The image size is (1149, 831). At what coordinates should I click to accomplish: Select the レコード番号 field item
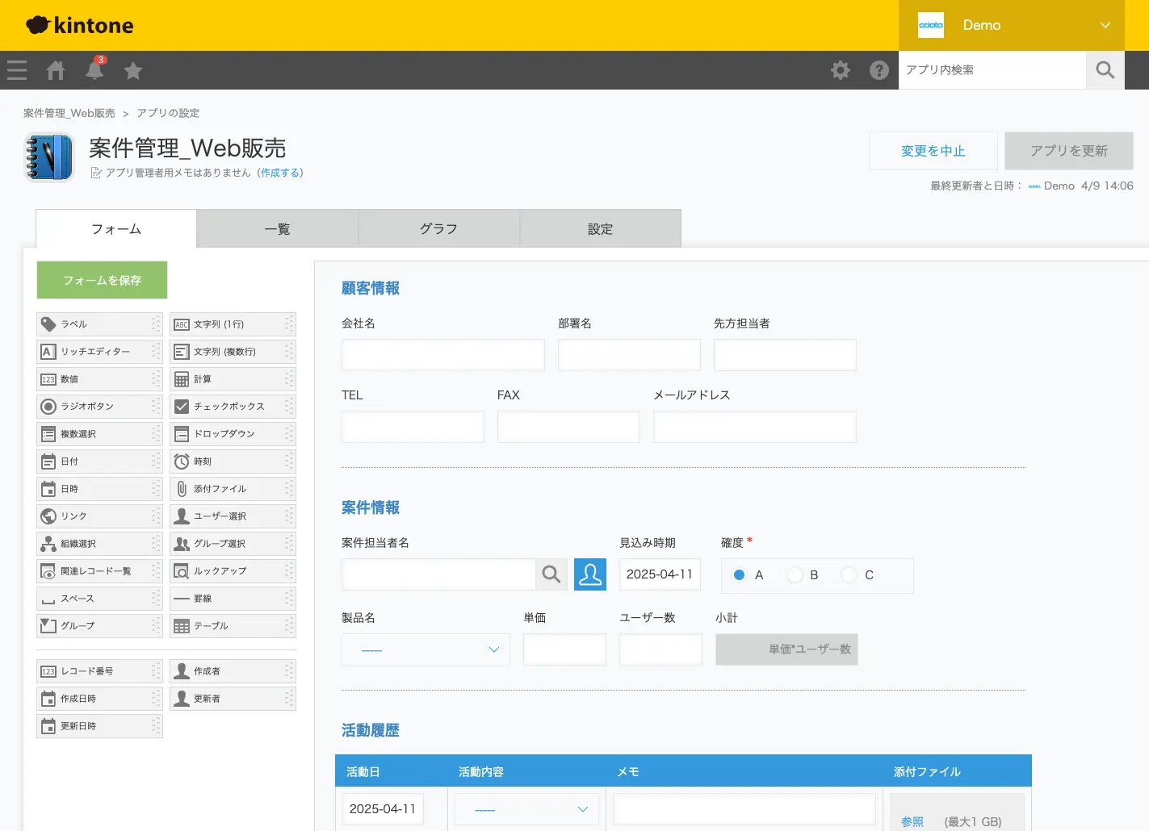tap(99, 671)
